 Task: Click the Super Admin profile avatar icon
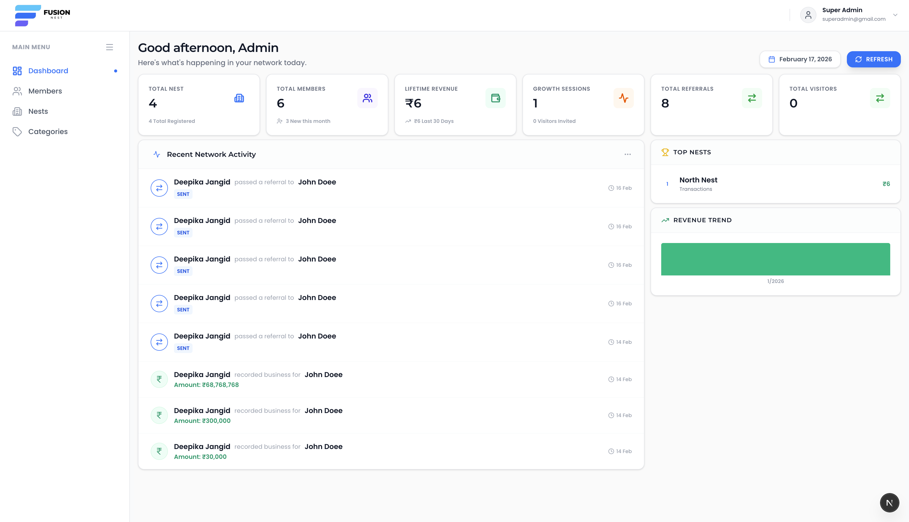click(808, 15)
